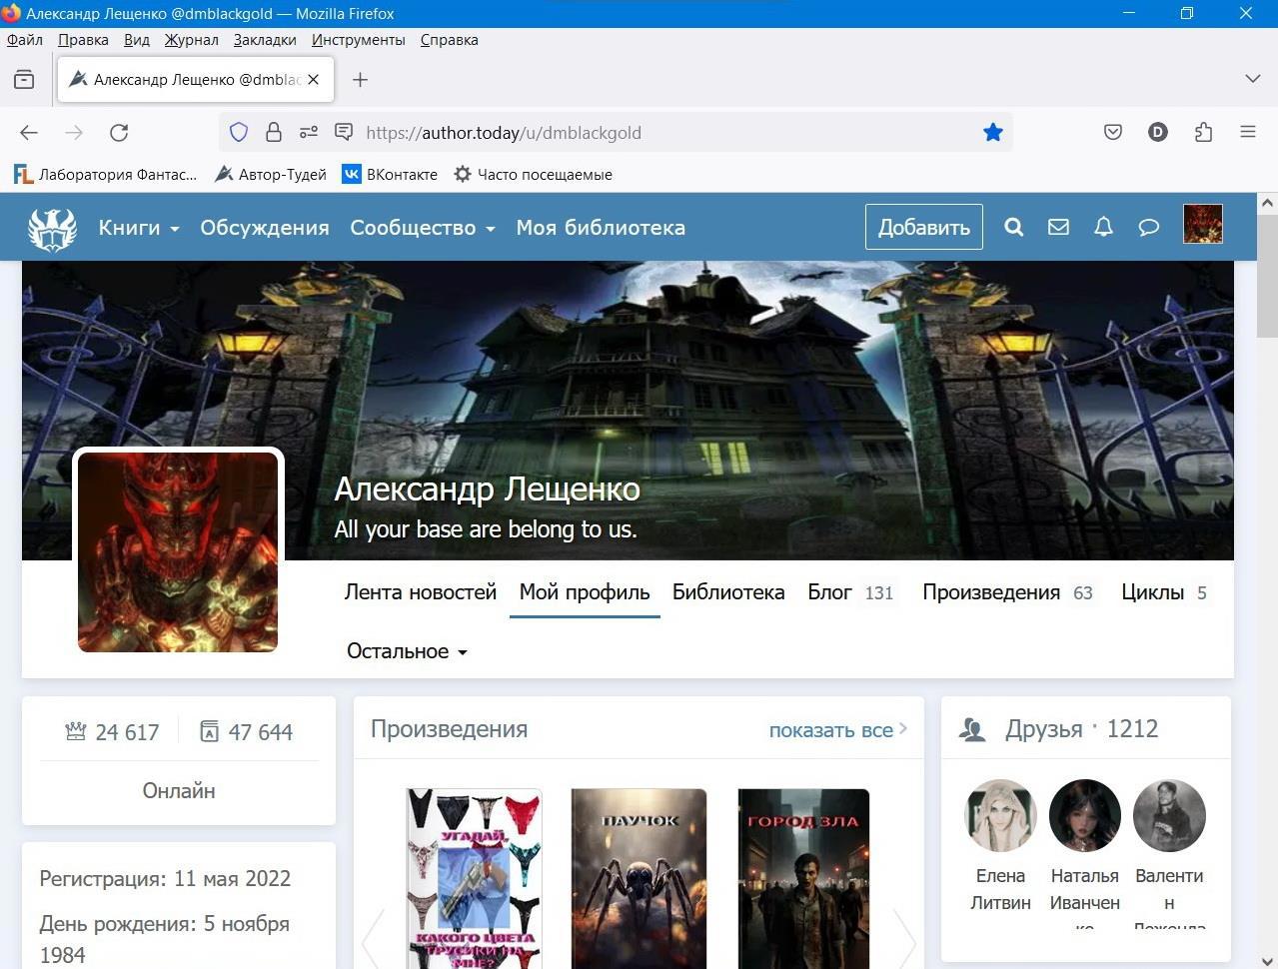Click the blue bookmark star in address bar
This screenshot has width=1278, height=969.
pyautogui.click(x=992, y=133)
